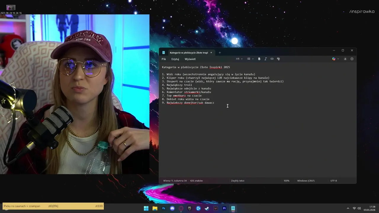Show hidden system tray icons
The image size is (379, 213).
point(348,208)
